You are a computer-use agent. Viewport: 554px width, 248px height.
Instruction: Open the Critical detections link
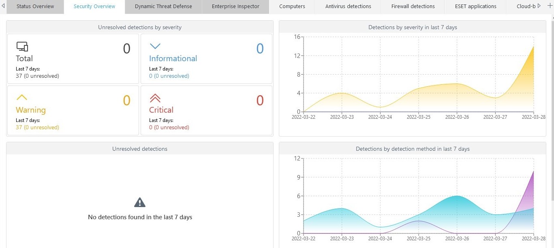point(161,110)
